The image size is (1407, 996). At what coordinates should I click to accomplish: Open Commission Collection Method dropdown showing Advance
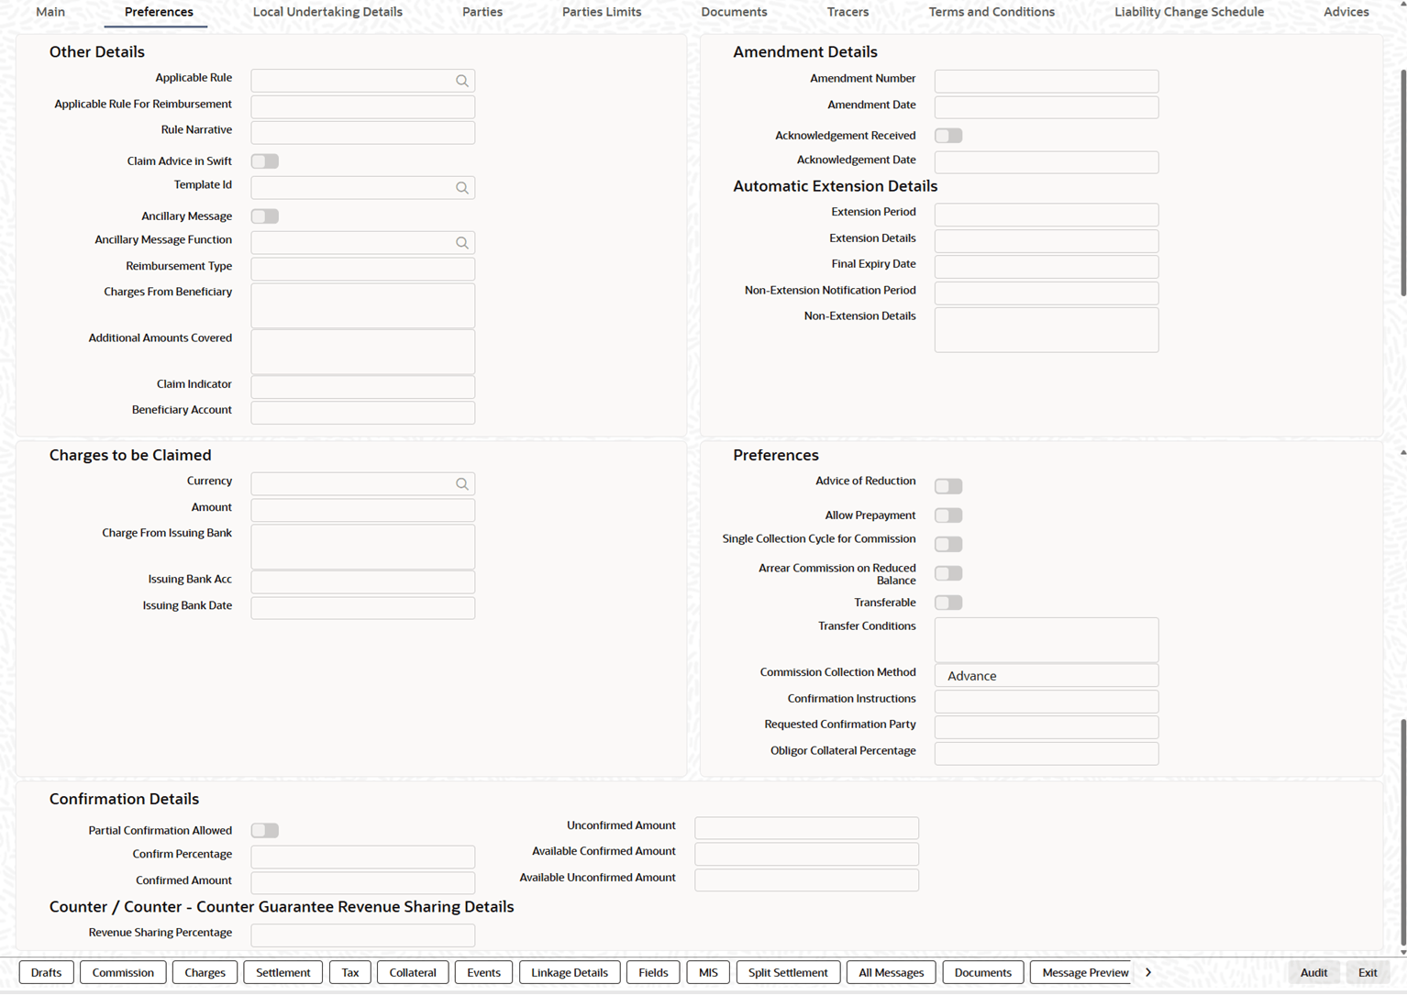1047,676
